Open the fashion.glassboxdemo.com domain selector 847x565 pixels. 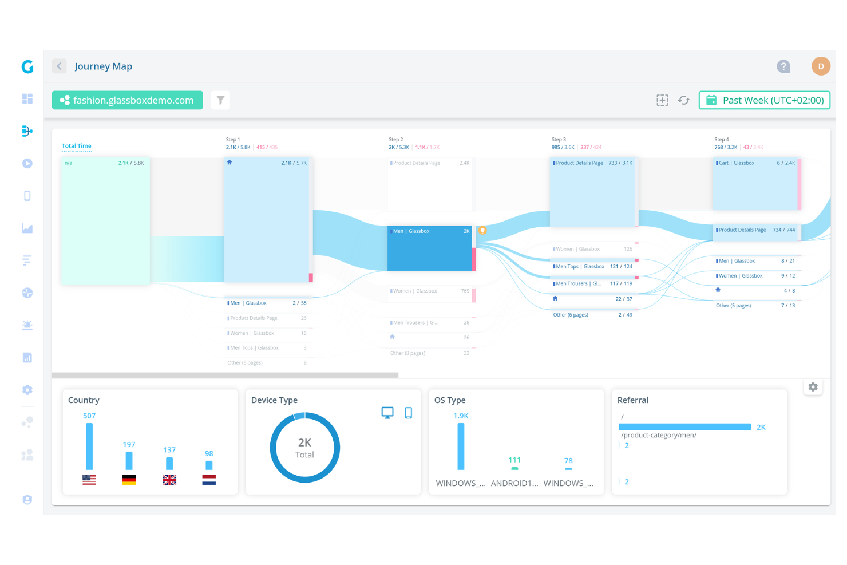click(127, 100)
